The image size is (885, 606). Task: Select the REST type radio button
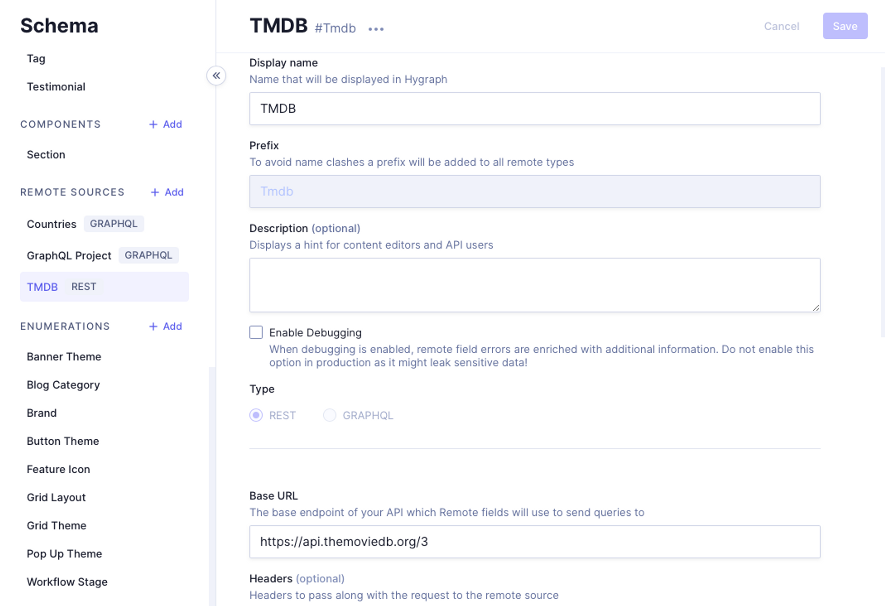point(256,415)
